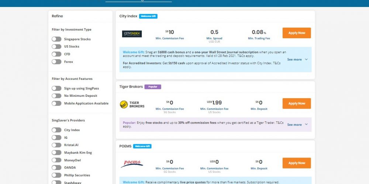The image size is (369, 184).
Task: Switch on the CFD filter
Action: [56, 54]
